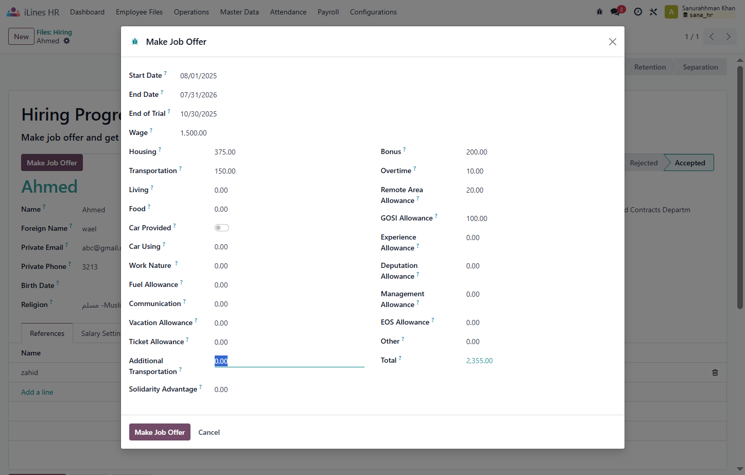The image size is (745, 475).
Task: Open the gear settings icon next to Ahmed
Action: pyautogui.click(x=66, y=41)
